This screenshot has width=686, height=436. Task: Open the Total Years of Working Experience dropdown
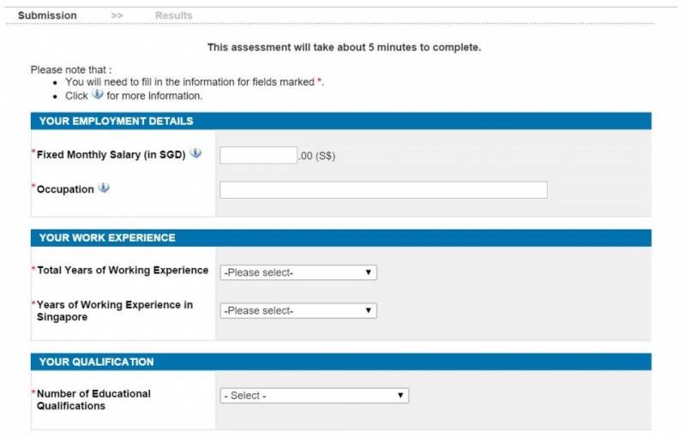click(x=298, y=272)
